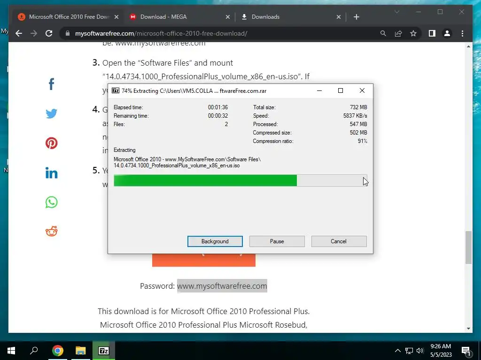Click the green extraction progress bar
The width and height of the screenshot is (481, 360).
240,180
